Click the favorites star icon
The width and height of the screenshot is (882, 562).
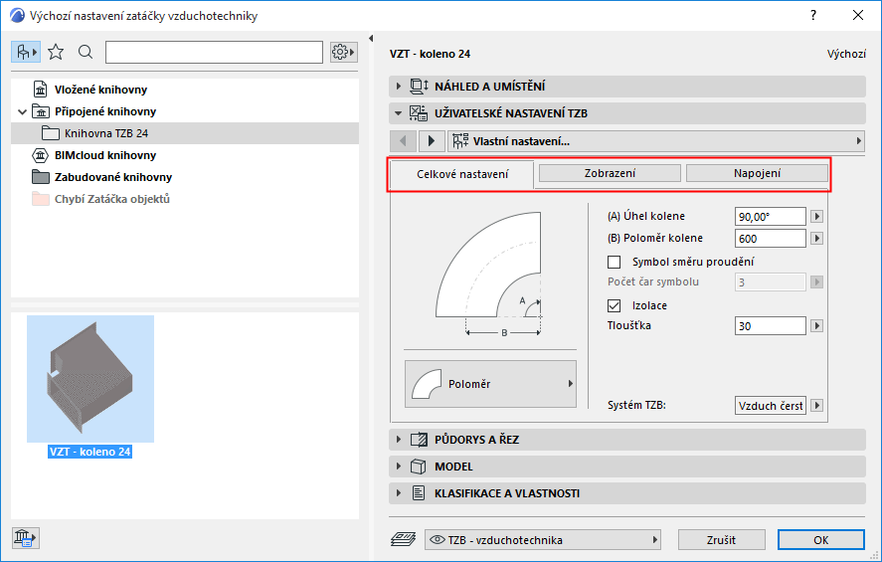(x=56, y=52)
